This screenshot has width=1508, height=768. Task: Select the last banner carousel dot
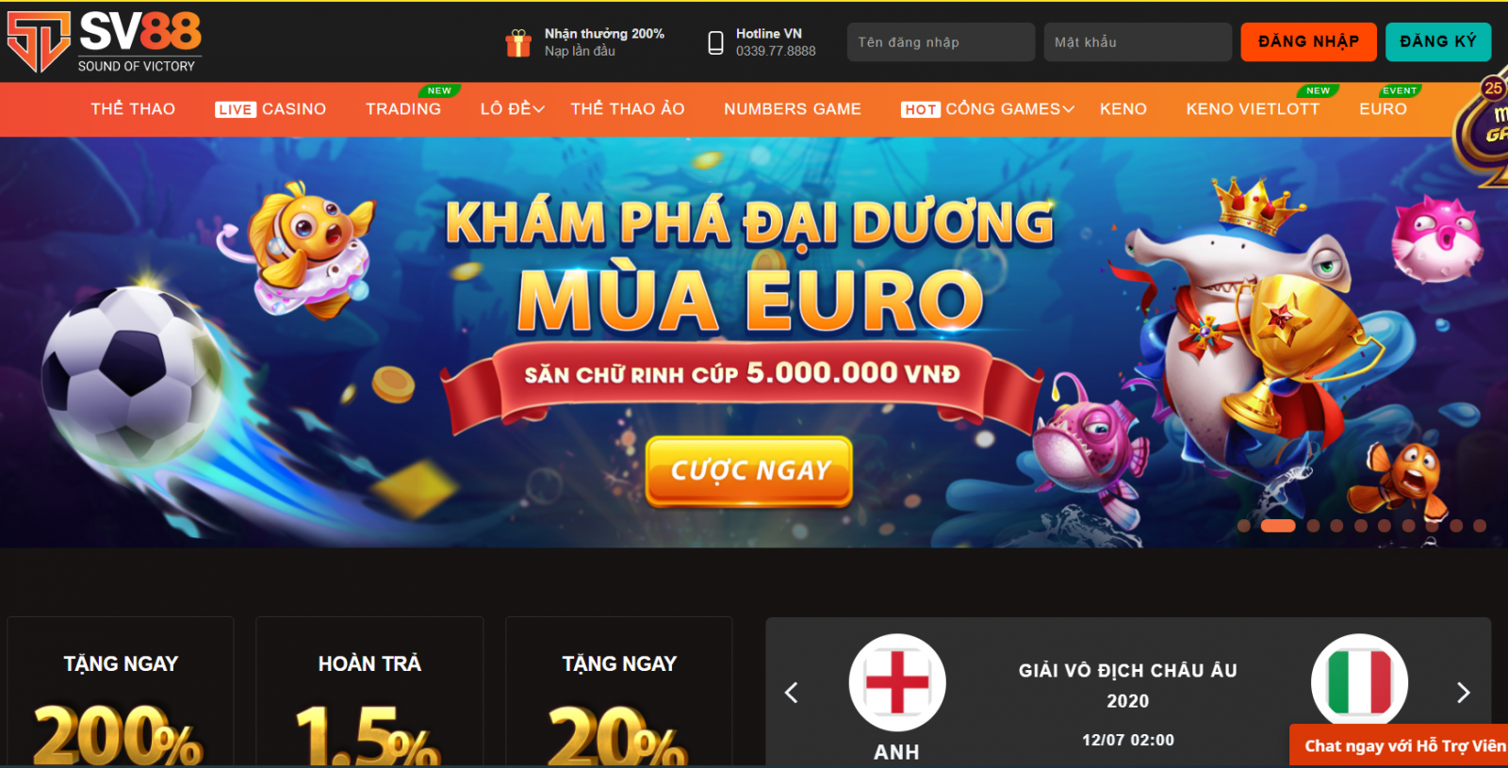1480,526
